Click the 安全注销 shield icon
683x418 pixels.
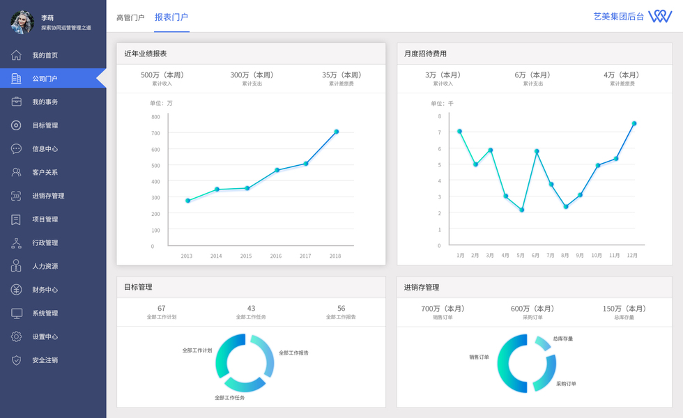click(x=16, y=360)
